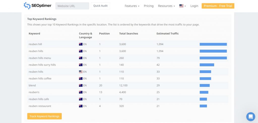
Task: Click the flag in reuben's keyword row
Action: pyautogui.click(x=81, y=92)
